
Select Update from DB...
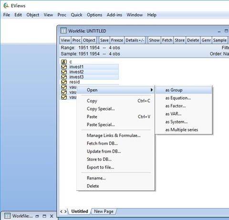(x=115, y=151)
